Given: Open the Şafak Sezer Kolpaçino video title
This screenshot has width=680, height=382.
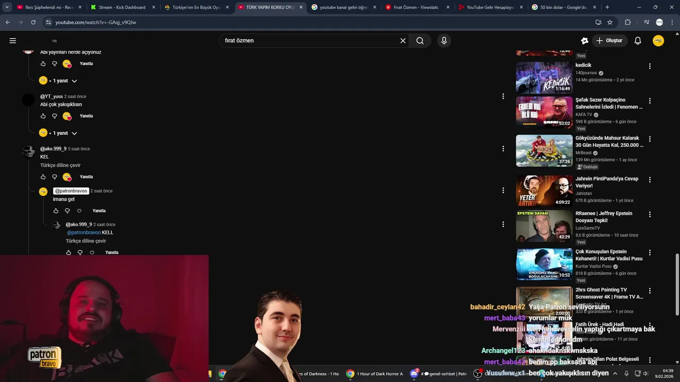Looking at the screenshot, I should pyautogui.click(x=609, y=103).
